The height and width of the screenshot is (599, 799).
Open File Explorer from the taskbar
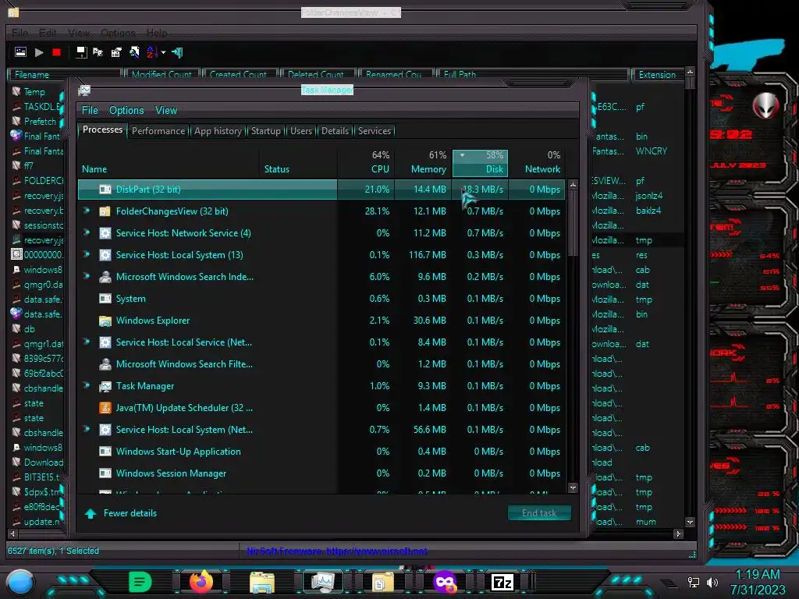point(262,582)
